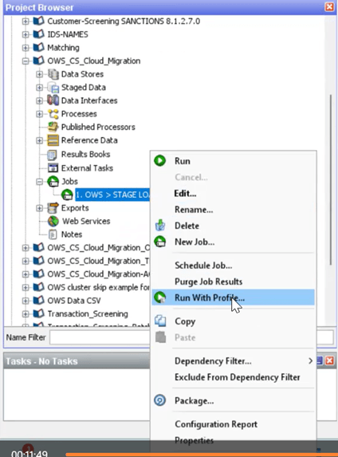Image resolution: width=338 pixels, height=457 pixels.
Task: Select Run With Profile... menu entry
Action: click(x=233, y=297)
